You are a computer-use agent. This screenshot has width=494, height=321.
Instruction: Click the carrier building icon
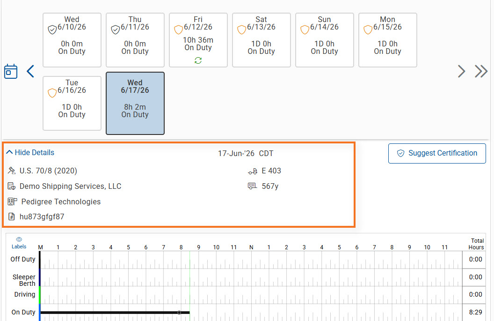12,186
